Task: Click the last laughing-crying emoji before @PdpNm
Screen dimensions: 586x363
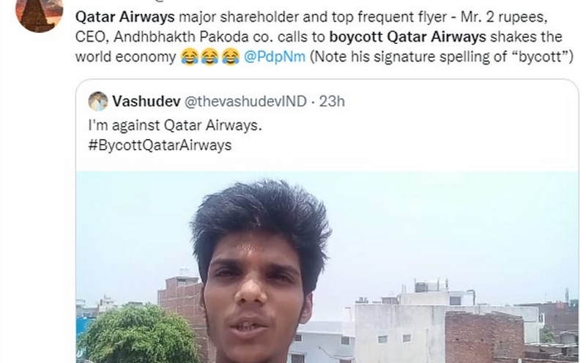Action: 230,57
